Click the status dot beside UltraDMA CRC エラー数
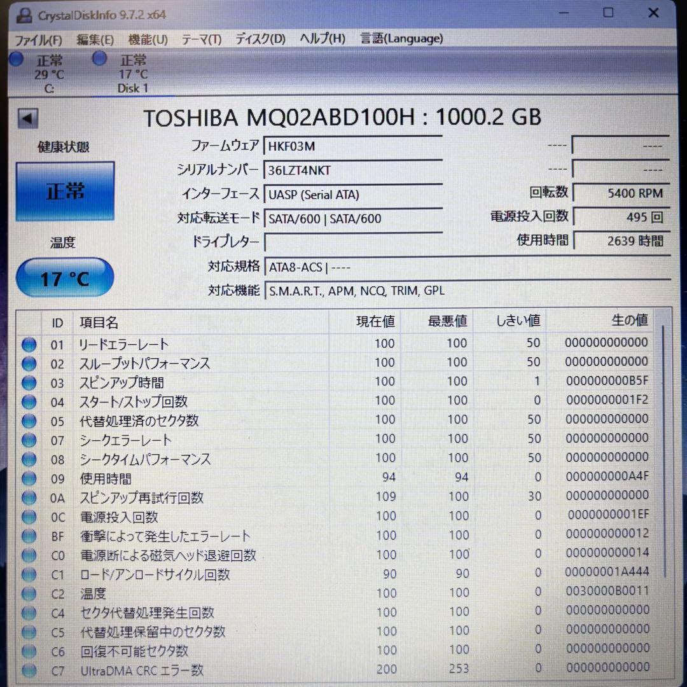The image size is (687, 687). click(x=29, y=670)
